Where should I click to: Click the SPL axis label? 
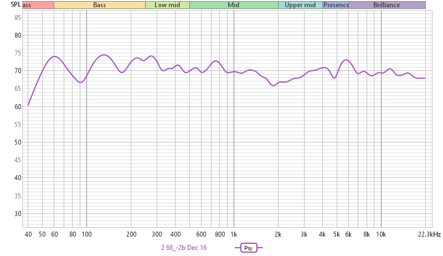click(16, 5)
